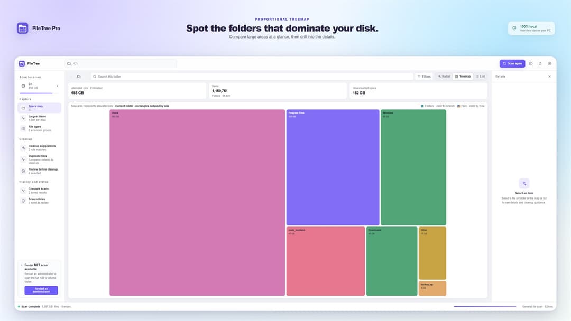Click the shield icon in 100% local badge
This screenshot has height=321, width=571.
click(514, 28)
